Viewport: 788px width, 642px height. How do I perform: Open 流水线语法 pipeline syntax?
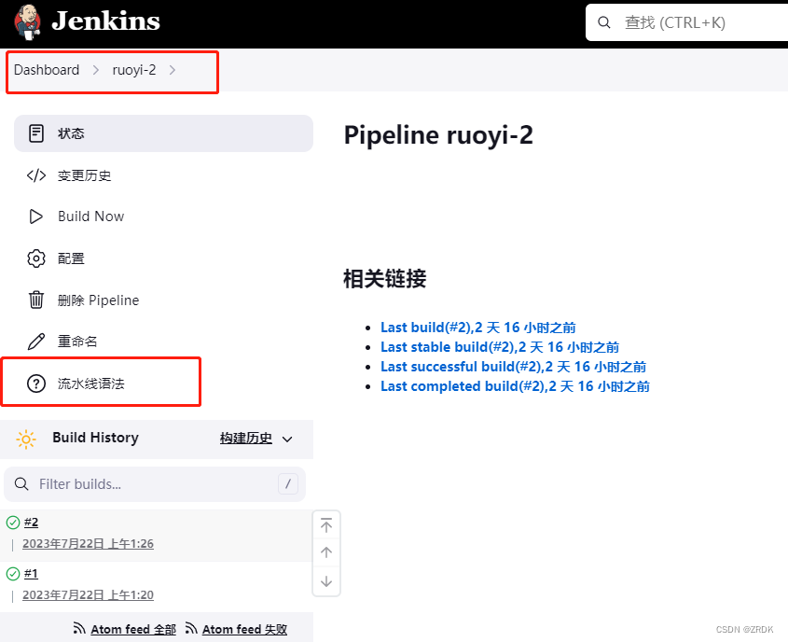[x=91, y=384]
